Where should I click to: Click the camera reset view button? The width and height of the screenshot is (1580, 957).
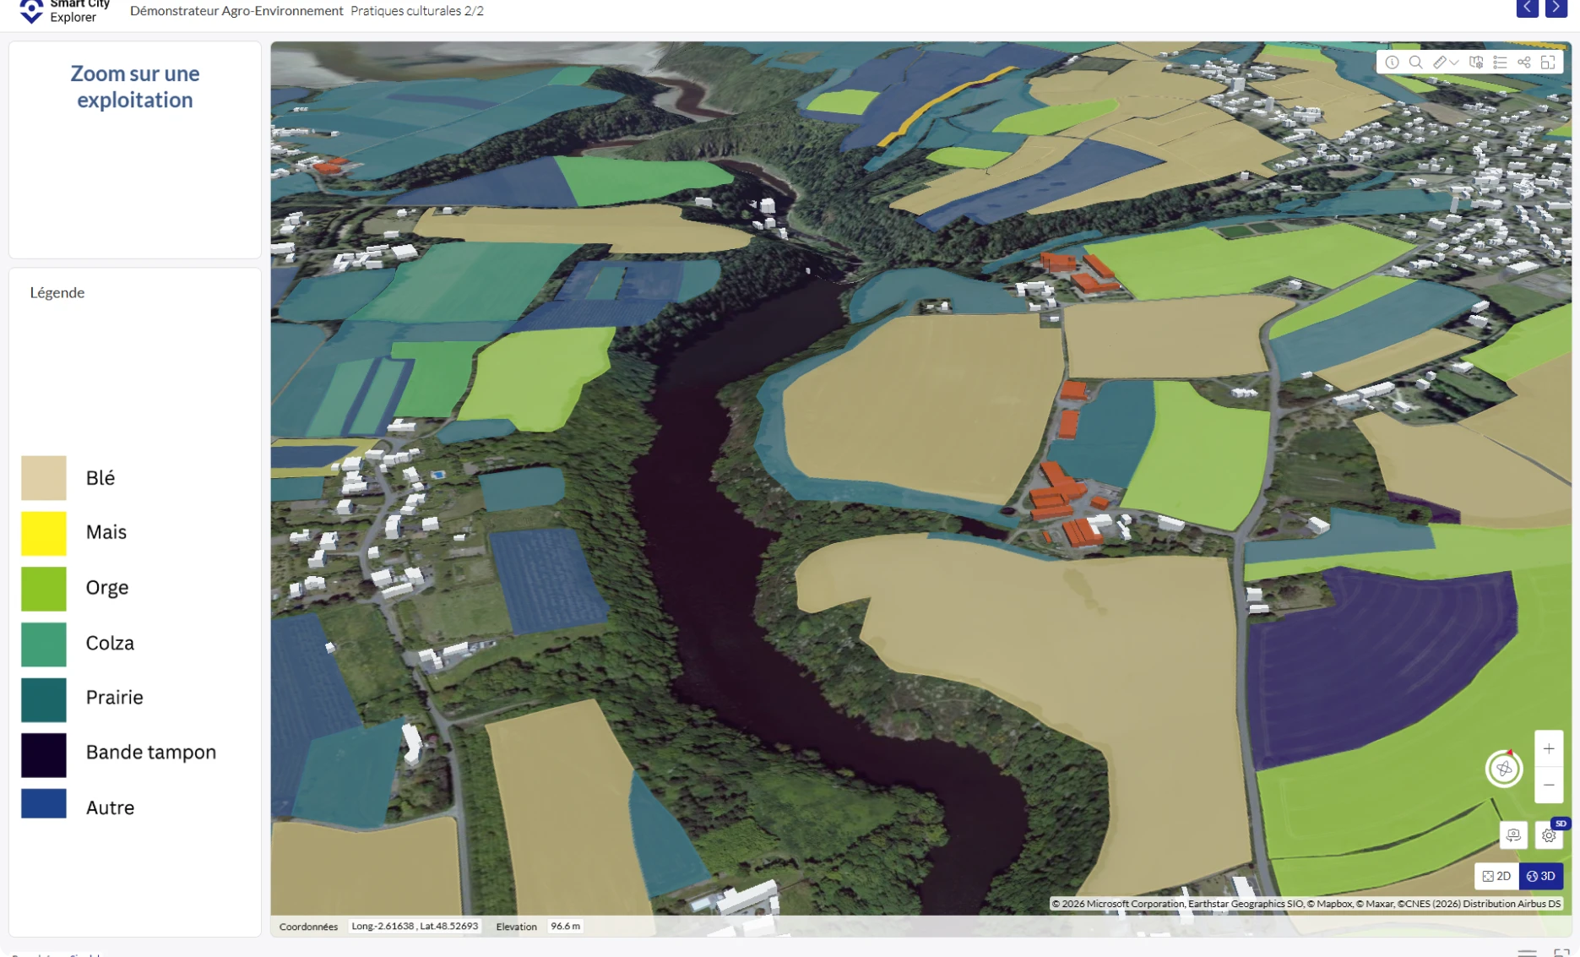pyautogui.click(x=1513, y=835)
